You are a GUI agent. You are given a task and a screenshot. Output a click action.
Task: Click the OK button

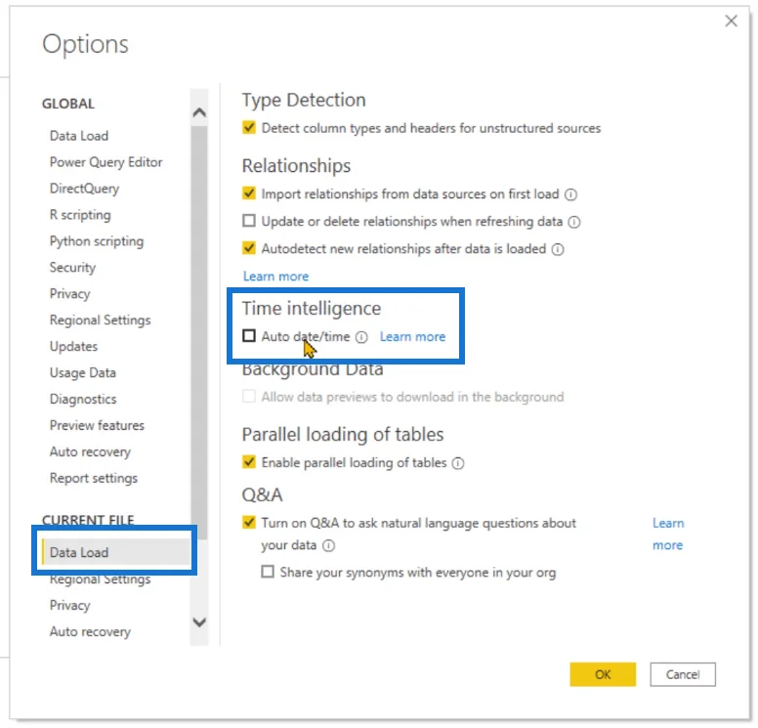(x=603, y=674)
